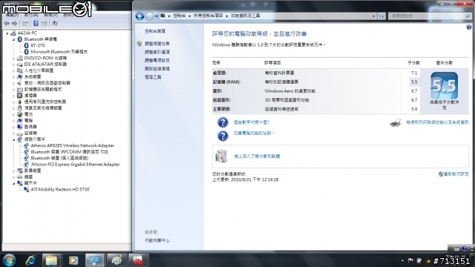475x267 pixels.
Task: Open the File (F) menu in Device Manager
Action: coord(12,15)
